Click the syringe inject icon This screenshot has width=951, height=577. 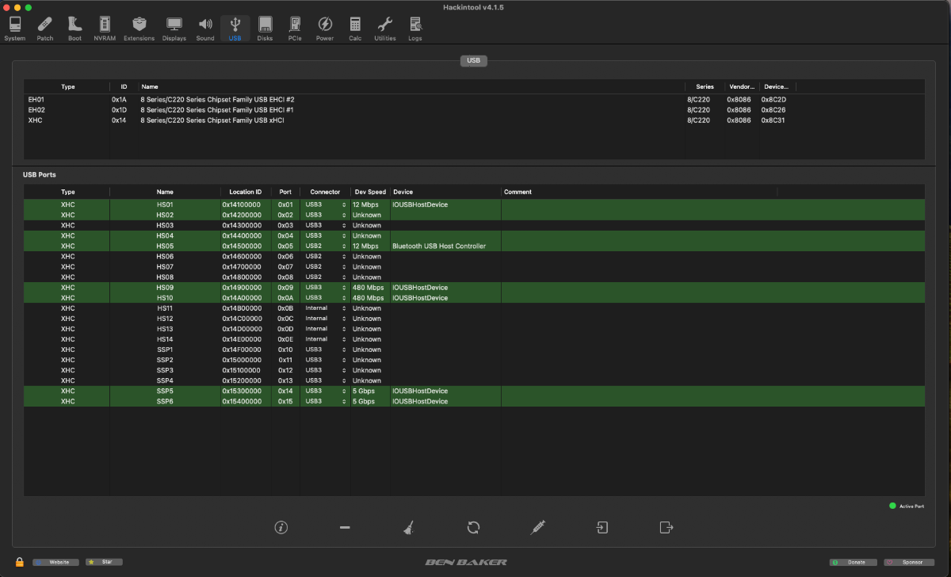point(538,527)
